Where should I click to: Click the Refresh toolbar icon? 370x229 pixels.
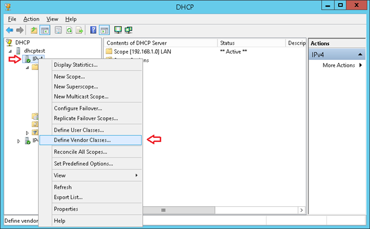click(69, 30)
